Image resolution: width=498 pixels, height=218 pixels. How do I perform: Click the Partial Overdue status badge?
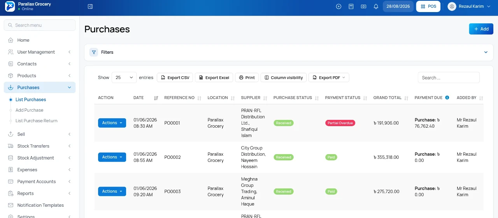pyautogui.click(x=340, y=123)
